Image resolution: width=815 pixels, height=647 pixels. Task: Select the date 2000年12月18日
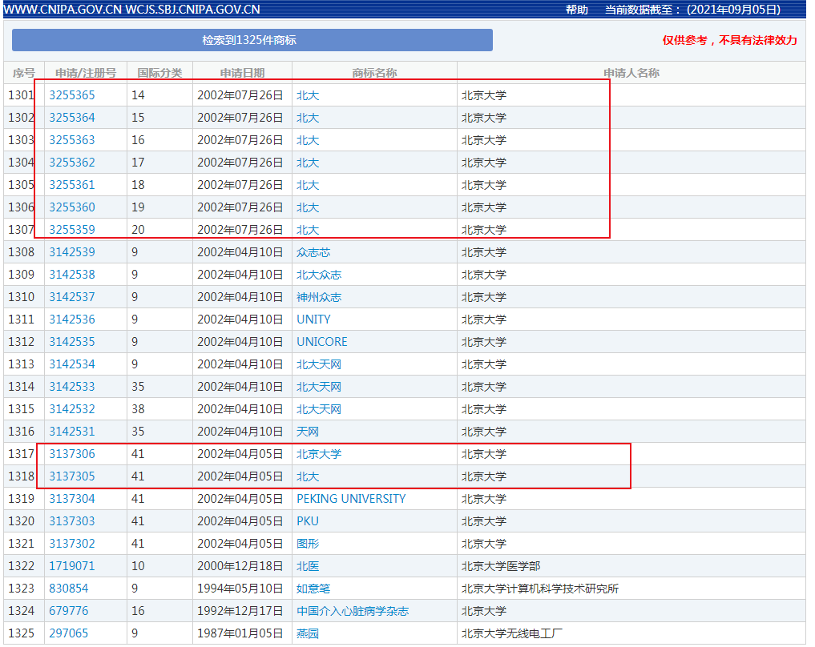click(240, 565)
